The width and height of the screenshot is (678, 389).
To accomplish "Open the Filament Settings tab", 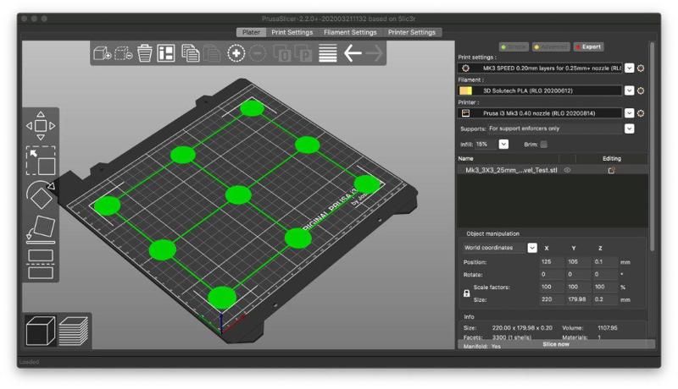I will pos(350,32).
